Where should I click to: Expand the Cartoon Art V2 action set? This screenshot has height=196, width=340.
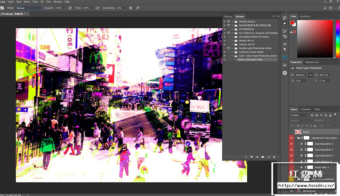click(x=232, y=45)
